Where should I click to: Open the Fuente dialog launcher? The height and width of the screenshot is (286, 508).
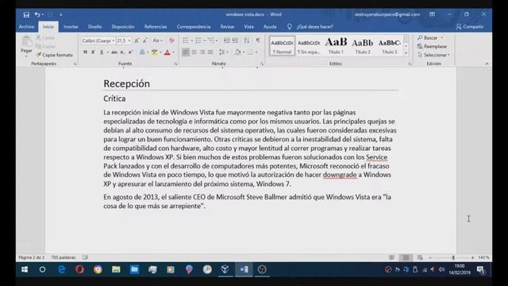pyautogui.click(x=175, y=64)
